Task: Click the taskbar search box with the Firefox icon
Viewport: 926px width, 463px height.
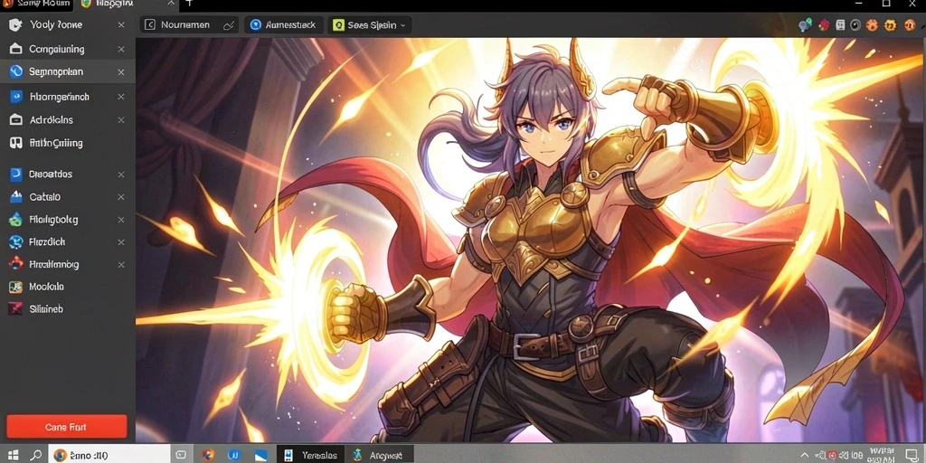Action: click(109, 456)
